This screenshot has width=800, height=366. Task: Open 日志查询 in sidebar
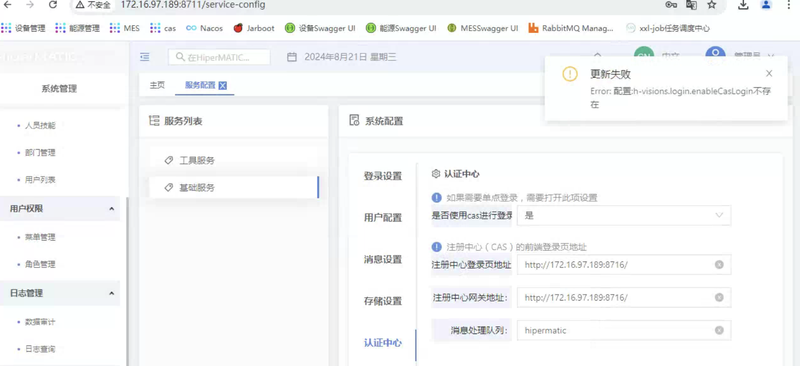tap(40, 349)
